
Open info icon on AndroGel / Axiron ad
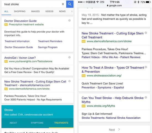[69, 57]
